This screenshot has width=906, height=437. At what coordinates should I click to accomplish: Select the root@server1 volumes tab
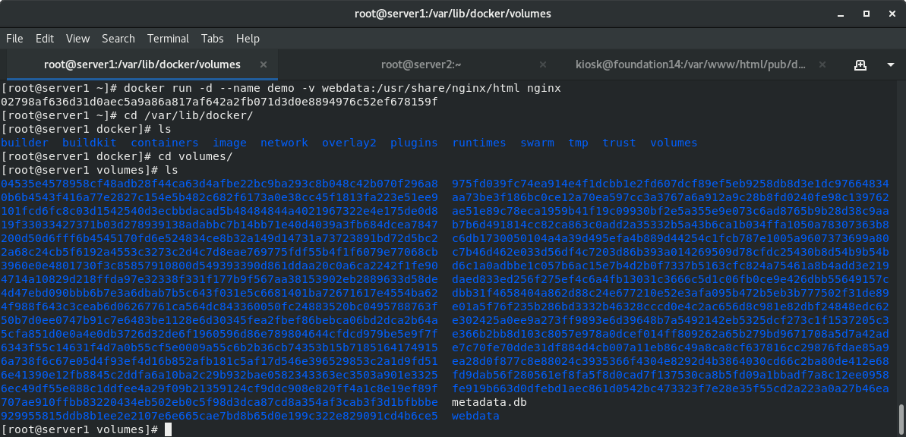pyautogui.click(x=142, y=64)
